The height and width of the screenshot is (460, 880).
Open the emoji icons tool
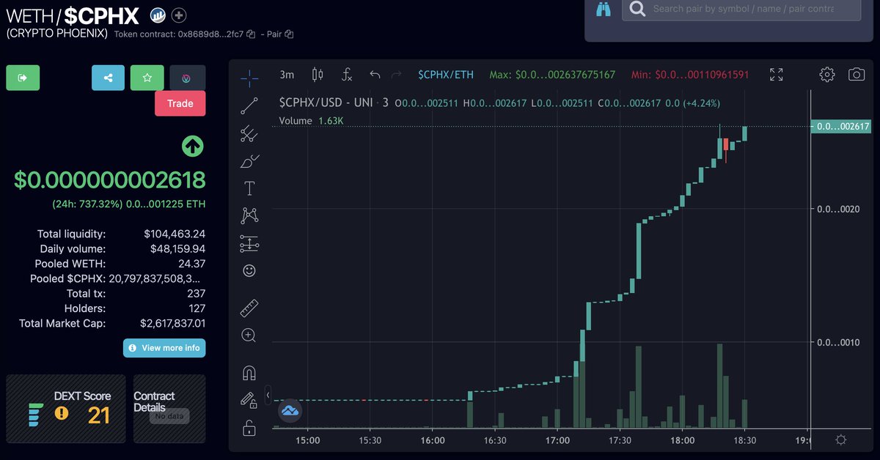point(249,270)
